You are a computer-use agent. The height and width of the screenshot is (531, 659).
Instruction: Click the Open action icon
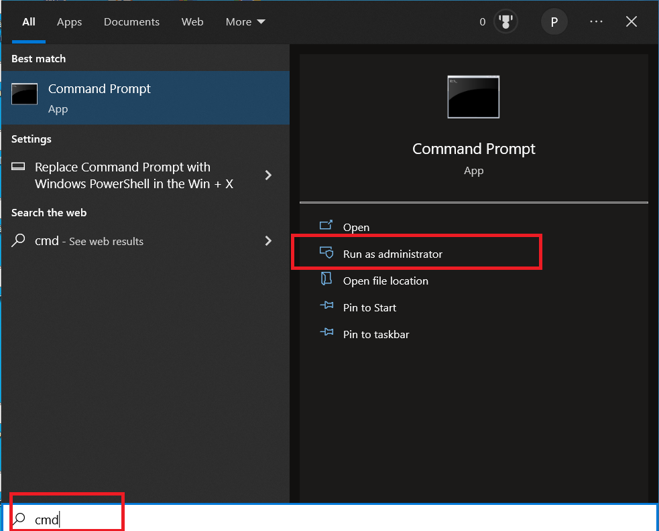(326, 226)
